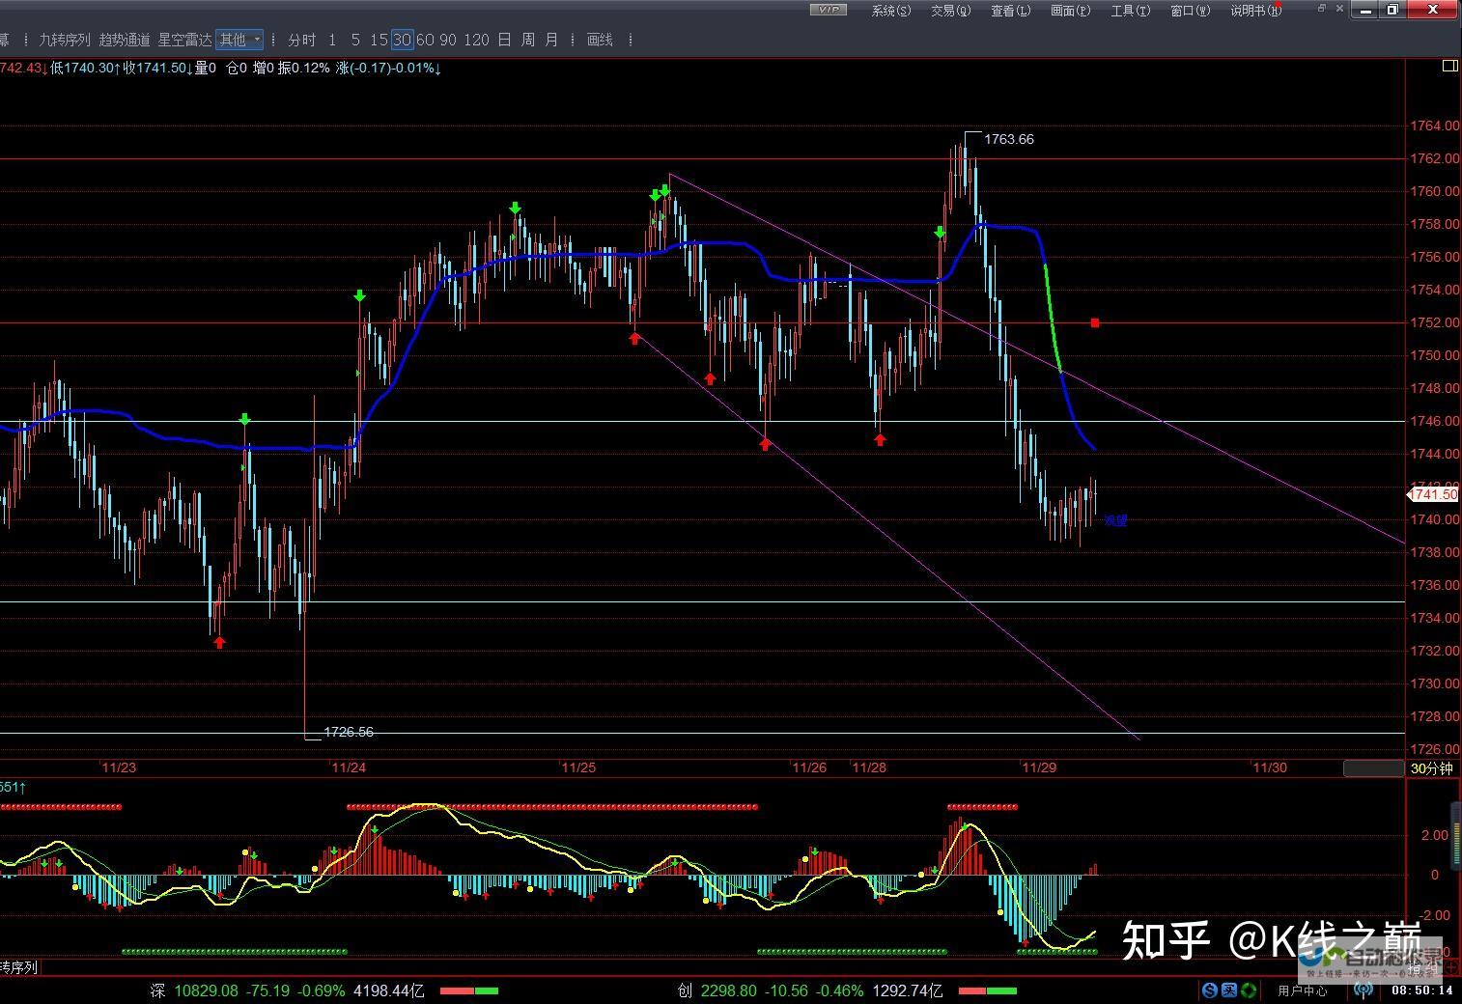The width and height of the screenshot is (1462, 1004).
Task: Open 用户中心 user center
Action: (1302, 990)
